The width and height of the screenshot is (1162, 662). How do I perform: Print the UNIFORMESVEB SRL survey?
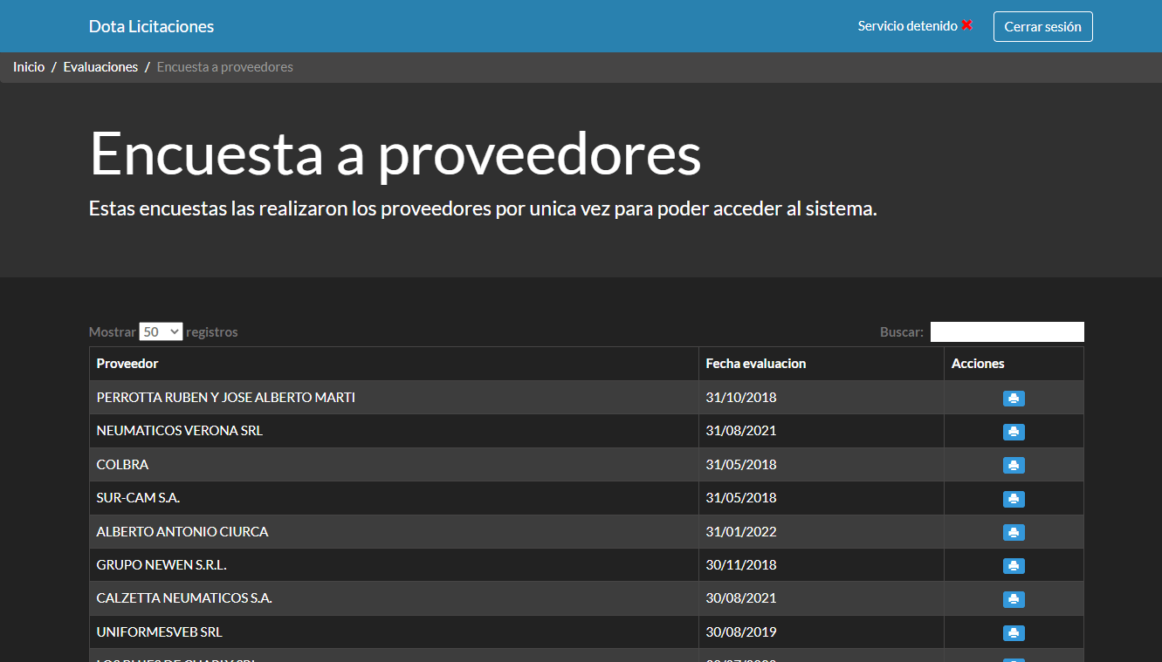pos(1013,632)
